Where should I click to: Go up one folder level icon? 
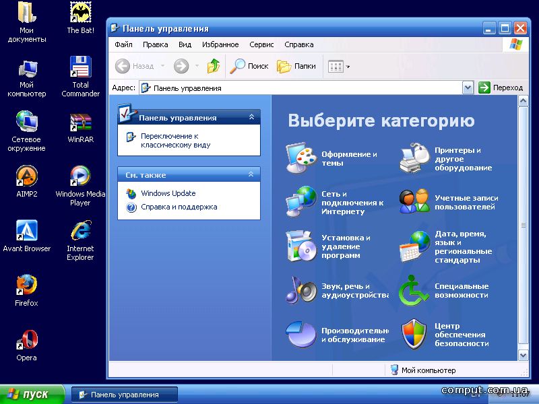click(214, 66)
